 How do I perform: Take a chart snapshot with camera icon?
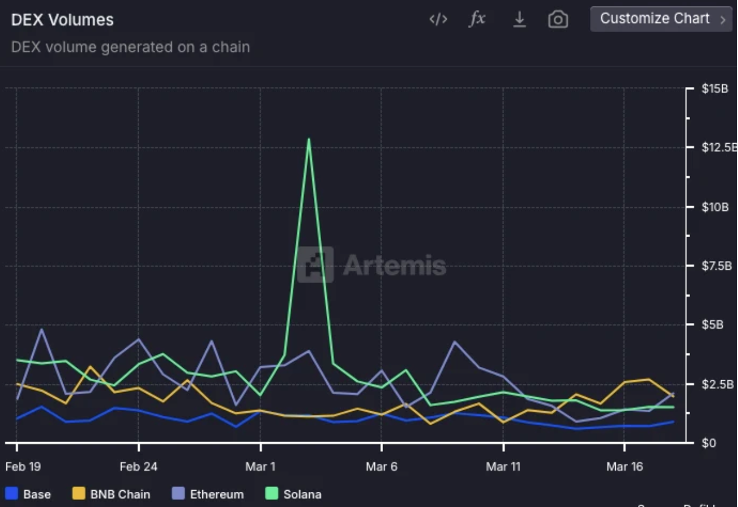pyautogui.click(x=558, y=20)
